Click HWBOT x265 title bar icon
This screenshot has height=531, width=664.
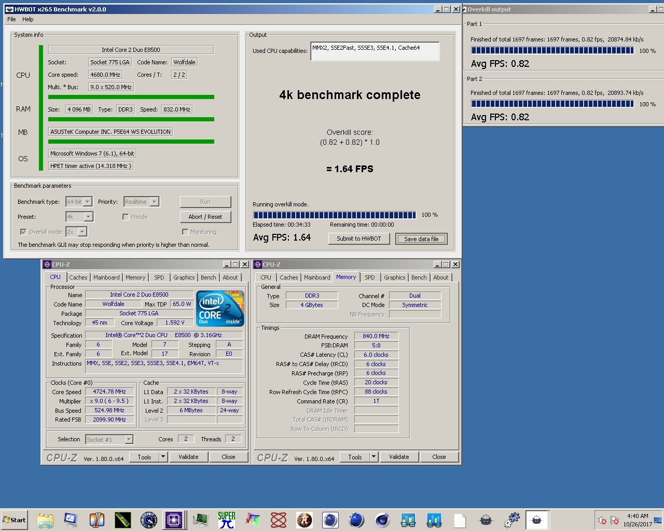9,9
